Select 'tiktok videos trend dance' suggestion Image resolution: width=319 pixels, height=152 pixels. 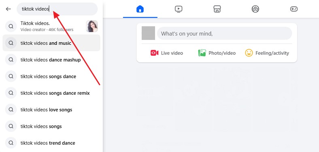pos(51,143)
